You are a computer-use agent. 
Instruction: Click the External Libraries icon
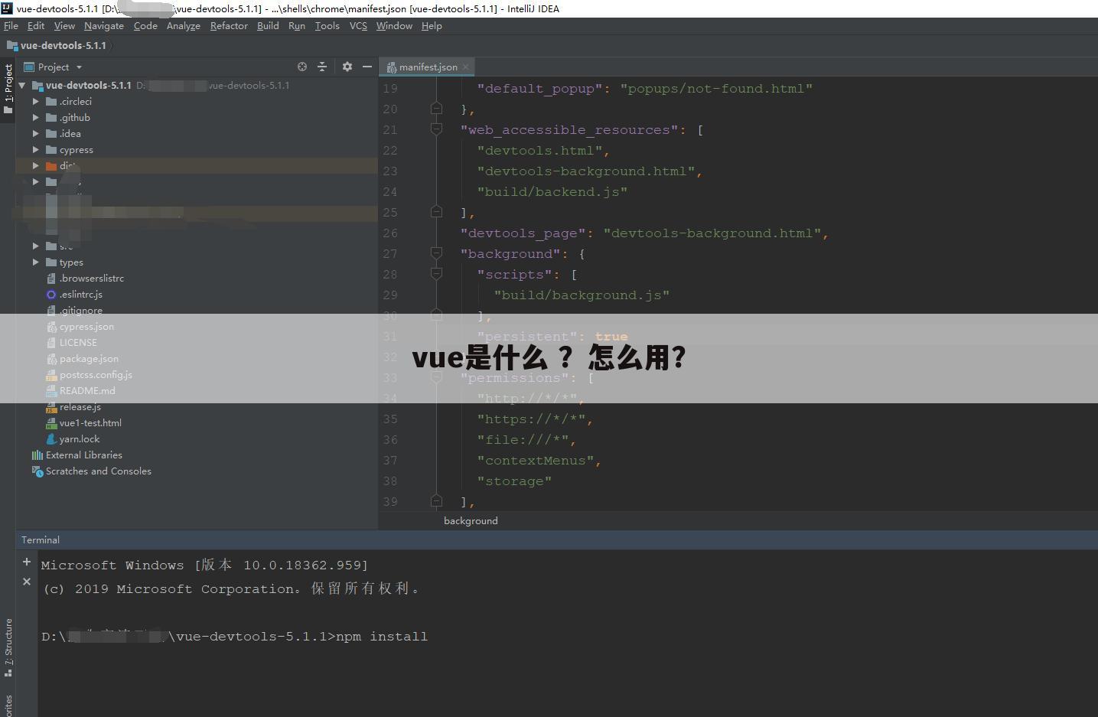coord(37,455)
